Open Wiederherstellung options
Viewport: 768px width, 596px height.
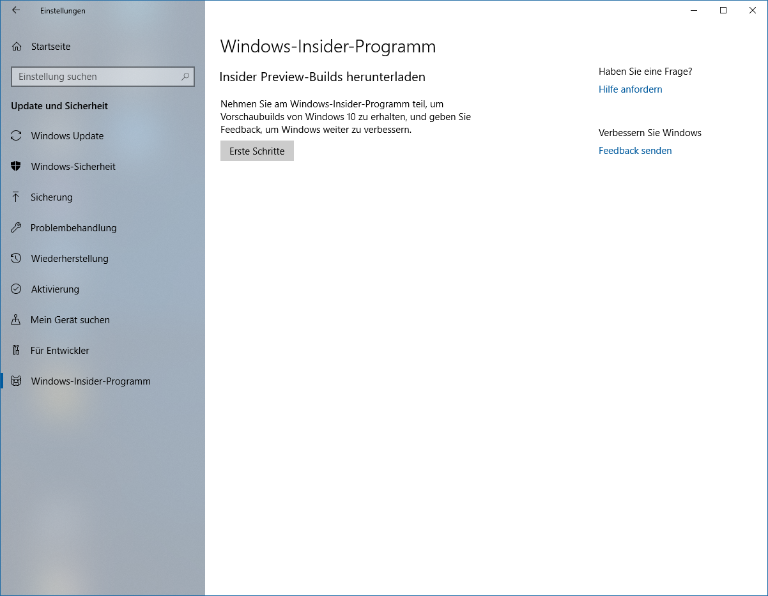pos(102,259)
